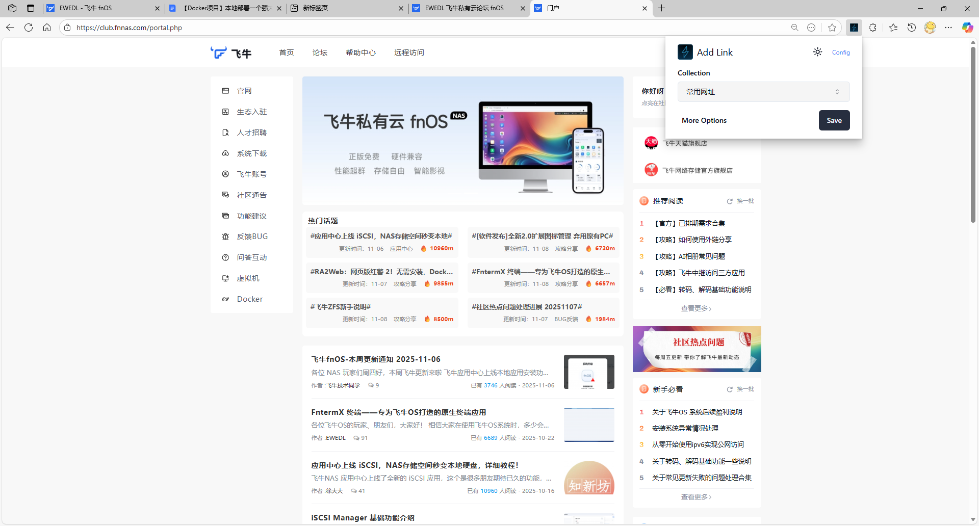Click the 飞牛账号 sidebar icon
The height and width of the screenshot is (526, 979).
225,174
